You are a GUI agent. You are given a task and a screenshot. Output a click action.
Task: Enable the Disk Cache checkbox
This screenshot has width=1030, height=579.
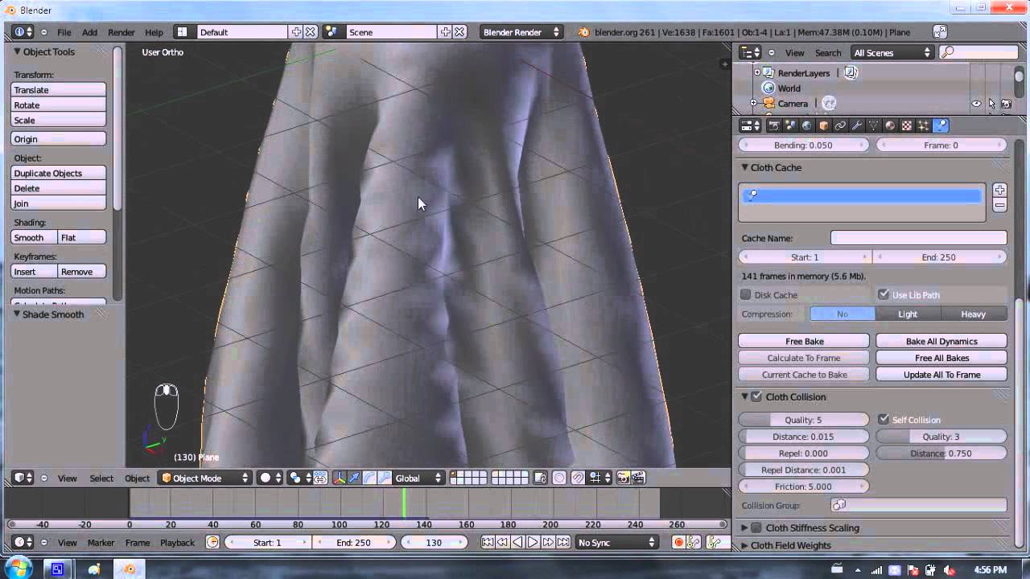click(746, 295)
